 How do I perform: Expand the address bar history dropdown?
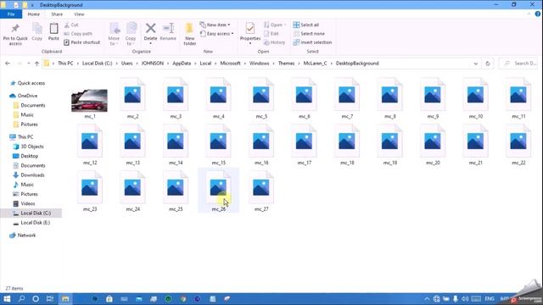click(475, 64)
